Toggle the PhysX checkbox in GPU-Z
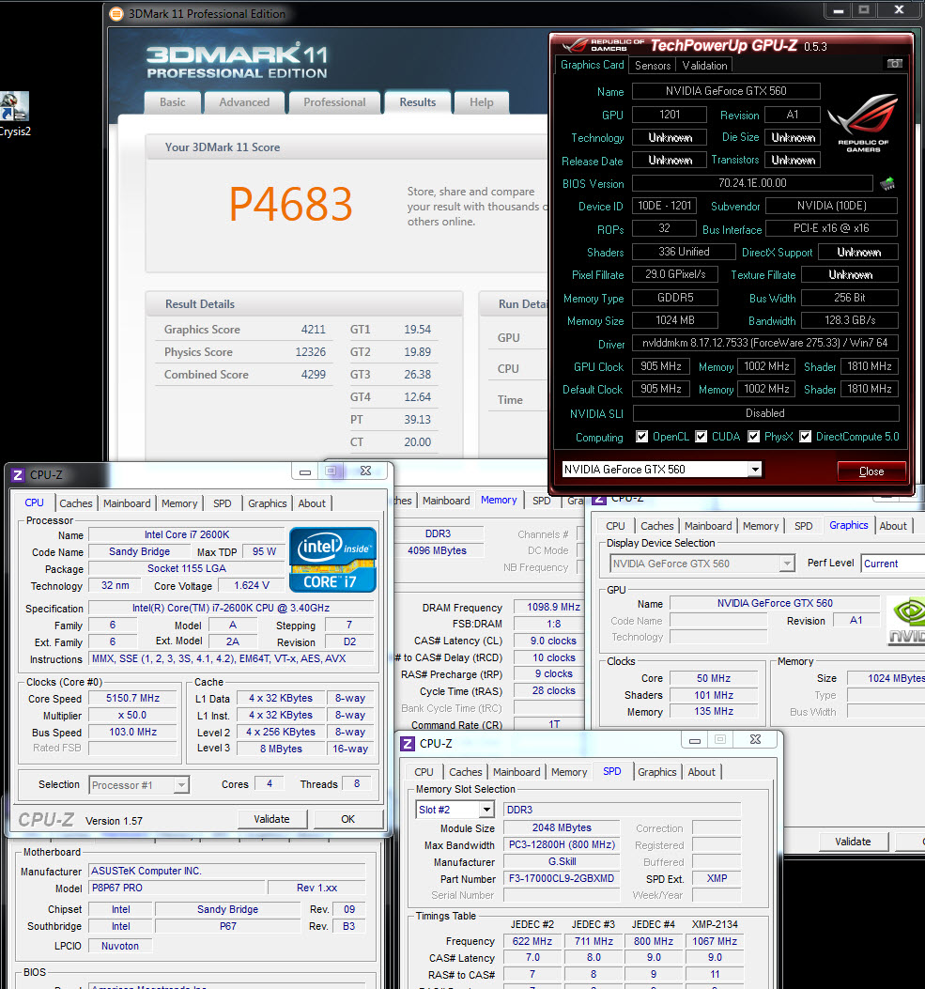Screen dimensions: 925x989 pos(753,437)
